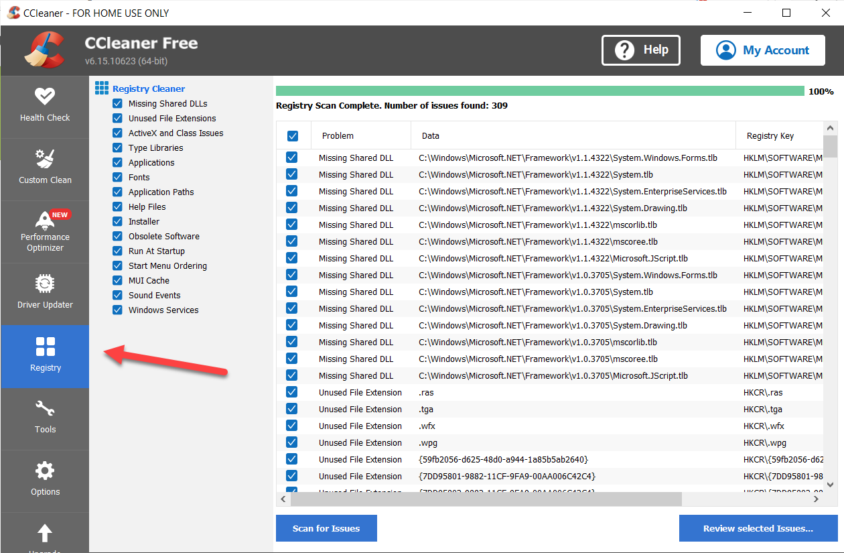Click the Help button
Image resolution: width=844 pixels, height=553 pixels.
641,50
